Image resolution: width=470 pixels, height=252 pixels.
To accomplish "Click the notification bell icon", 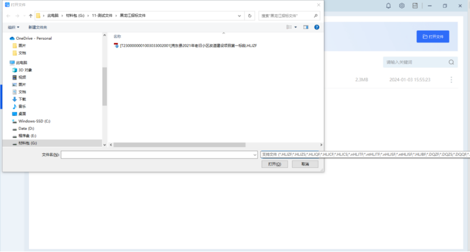I will pos(388,6).
